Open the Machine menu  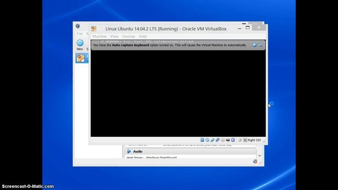(99, 36)
